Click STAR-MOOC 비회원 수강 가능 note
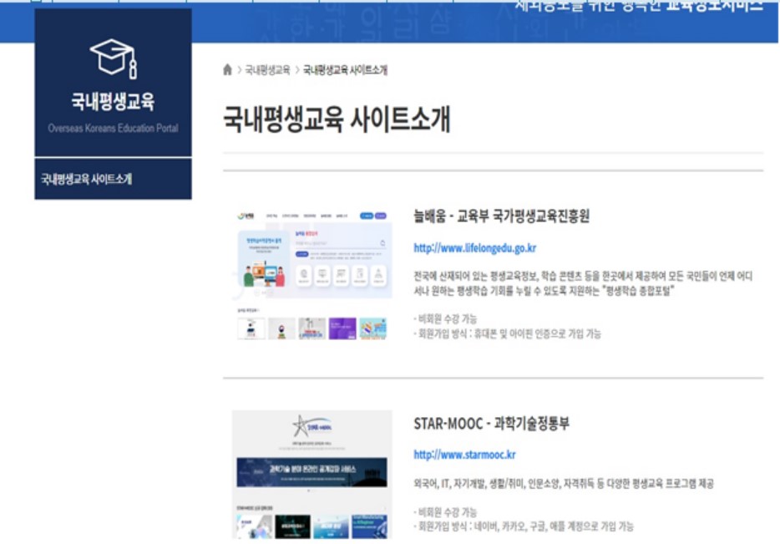Image resolution: width=780 pixels, height=544 pixels. [x=445, y=512]
